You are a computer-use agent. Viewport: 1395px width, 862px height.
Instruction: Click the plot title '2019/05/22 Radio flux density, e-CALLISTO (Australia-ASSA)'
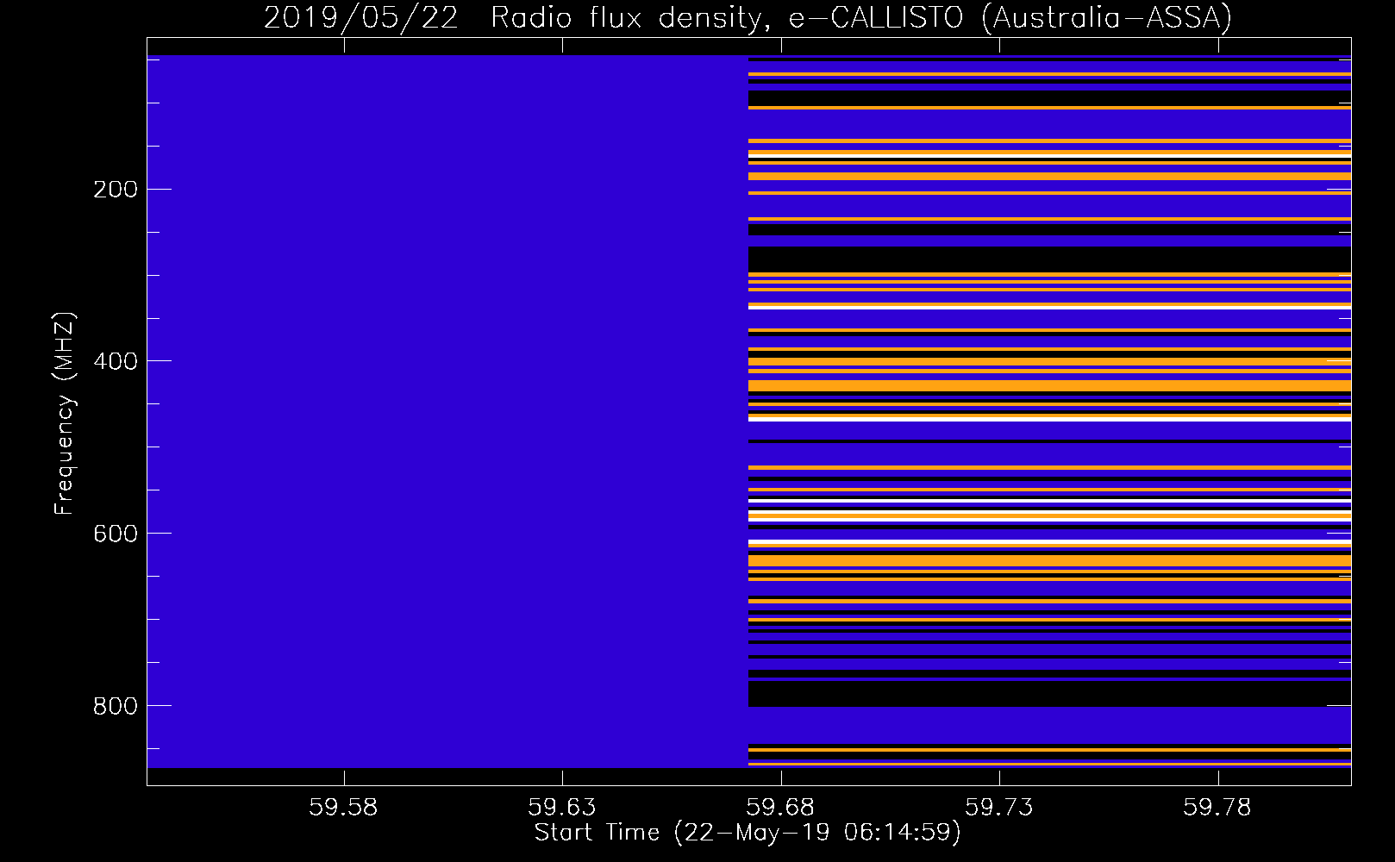pyautogui.click(x=748, y=17)
